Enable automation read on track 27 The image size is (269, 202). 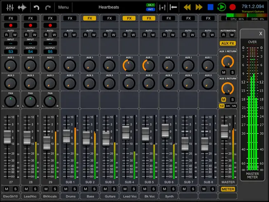7,35
